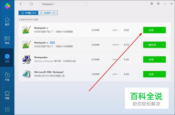Click the back arrow button
The height and width of the screenshot is (115, 175).
click(x=21, y=4)
